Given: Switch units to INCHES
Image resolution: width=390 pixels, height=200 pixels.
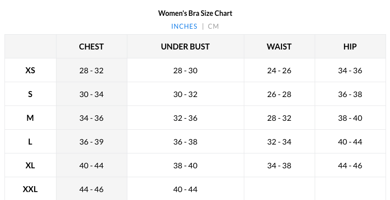Looking at the screenshot, I should coord(184,26).
